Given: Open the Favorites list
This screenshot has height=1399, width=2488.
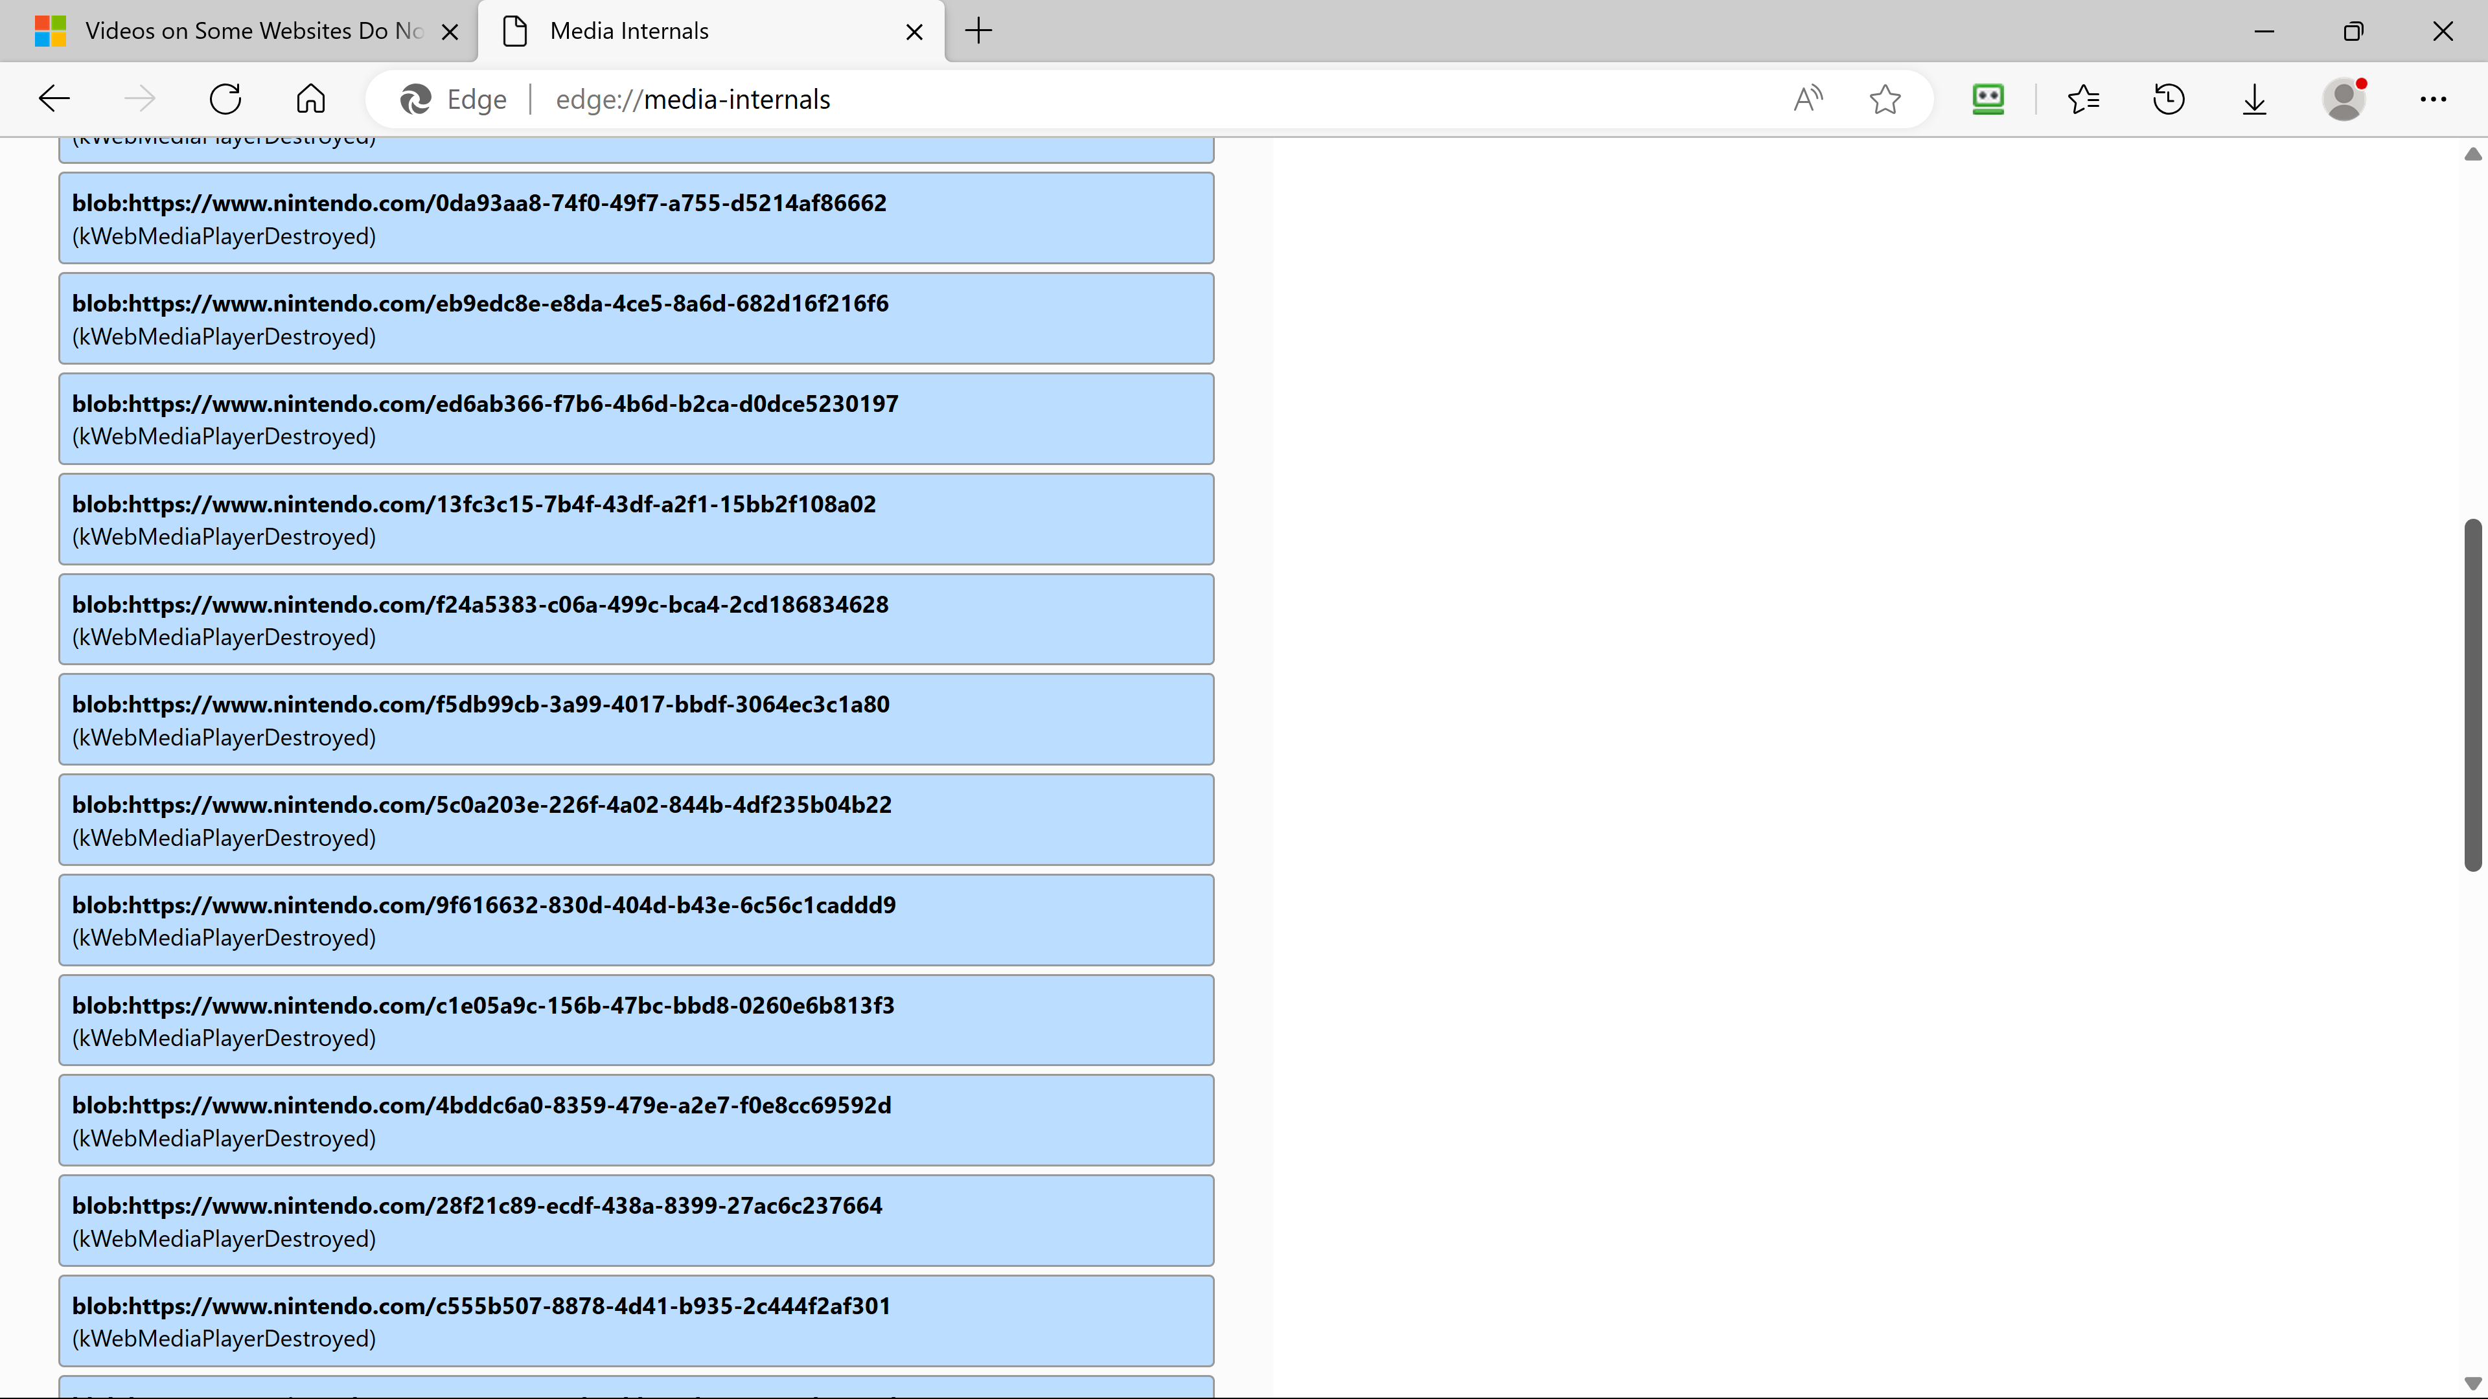Looking at the screenshot, I should 2083,98.
